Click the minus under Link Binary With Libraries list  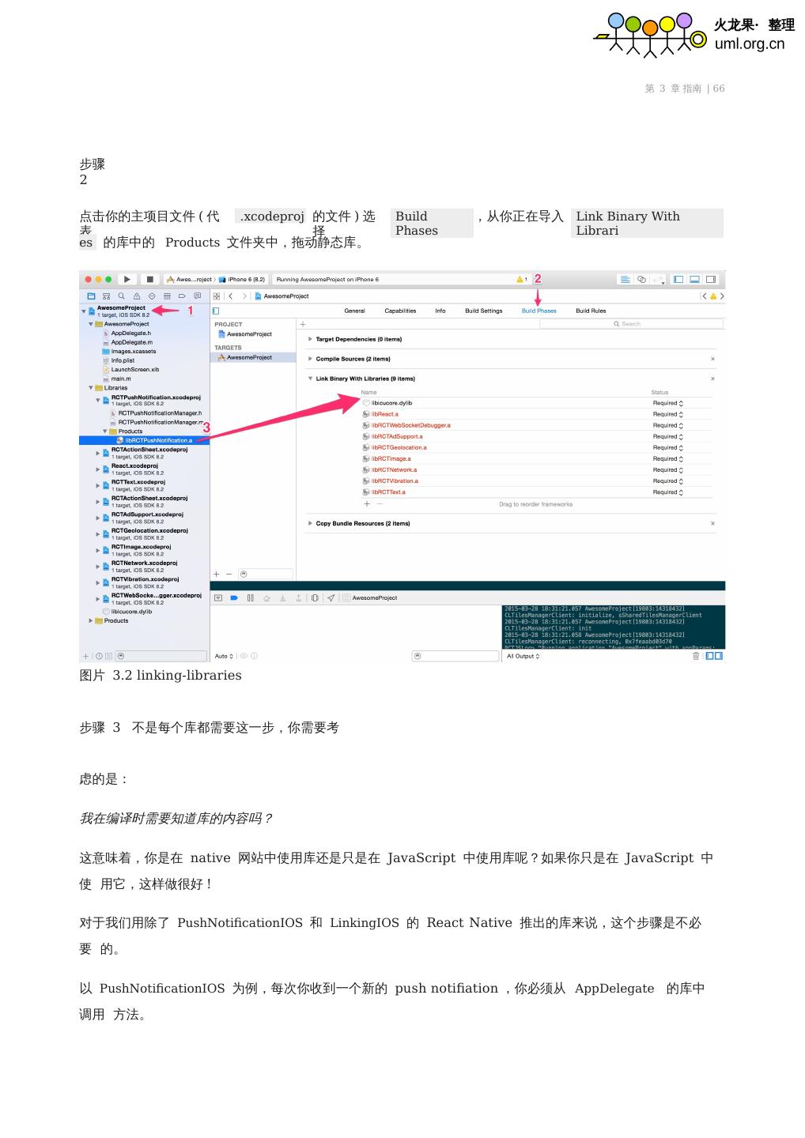click(x=380, y=504)
